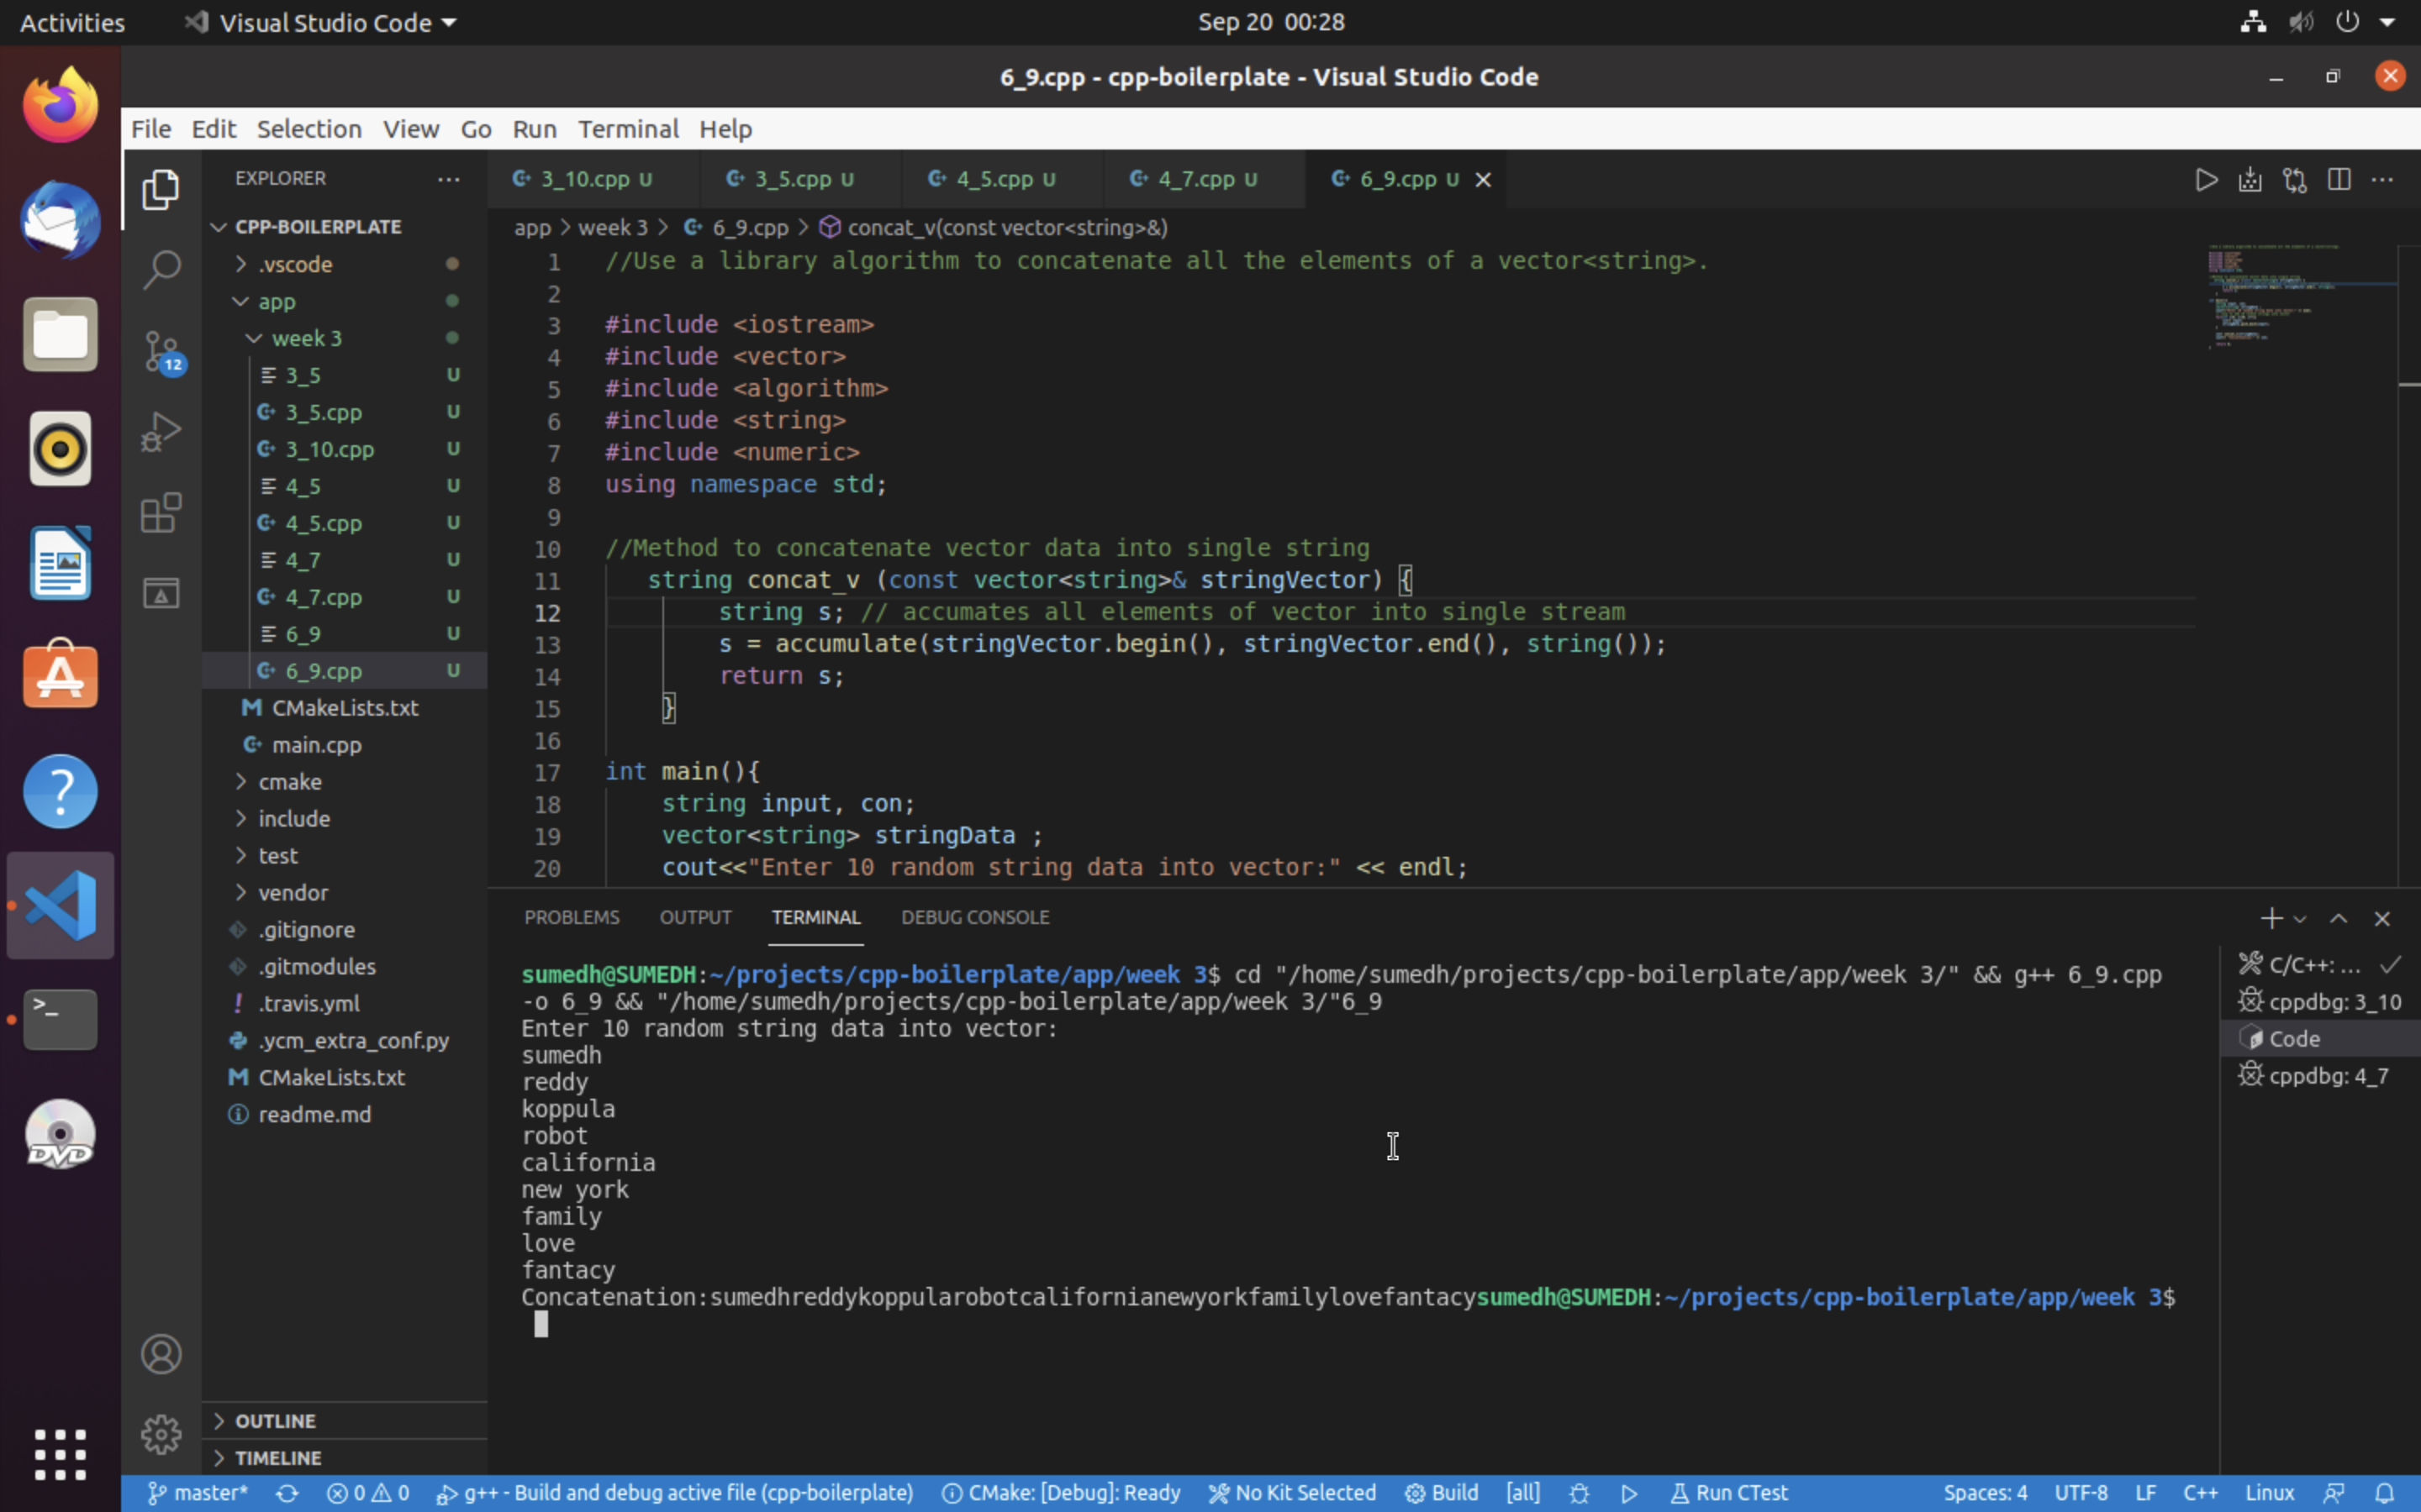
Task: Click the [all] build target in status bar
Action: click(1522, 1493)
